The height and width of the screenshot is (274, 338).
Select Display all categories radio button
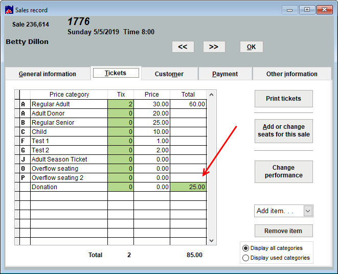245,248
